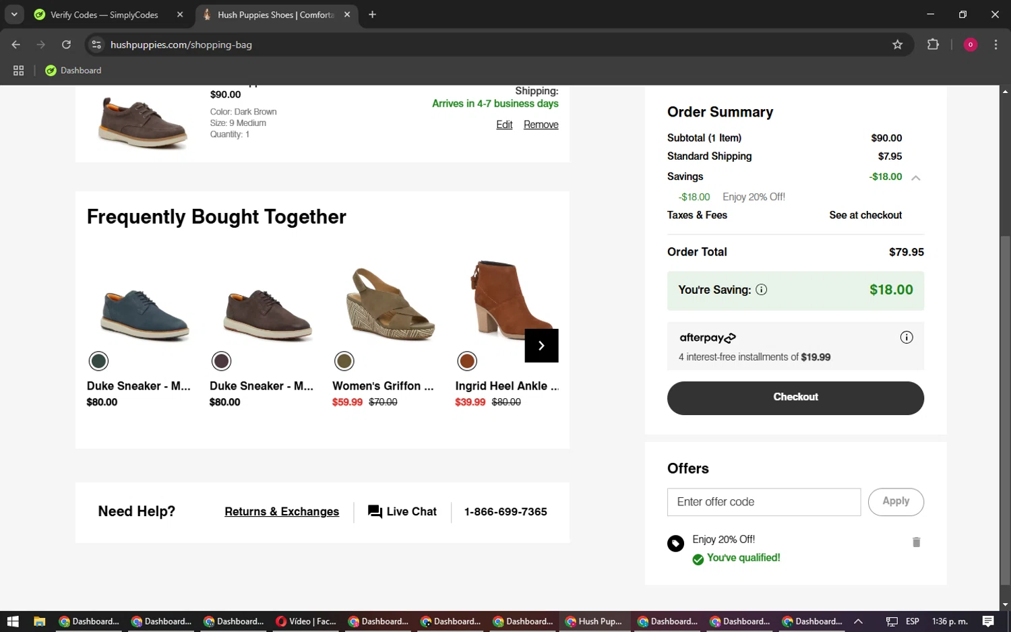Screen dimensions: 1011x632
Task: Delete the Enjoy 20% Off offer with trash icon
Action: (x=916, y=542)
